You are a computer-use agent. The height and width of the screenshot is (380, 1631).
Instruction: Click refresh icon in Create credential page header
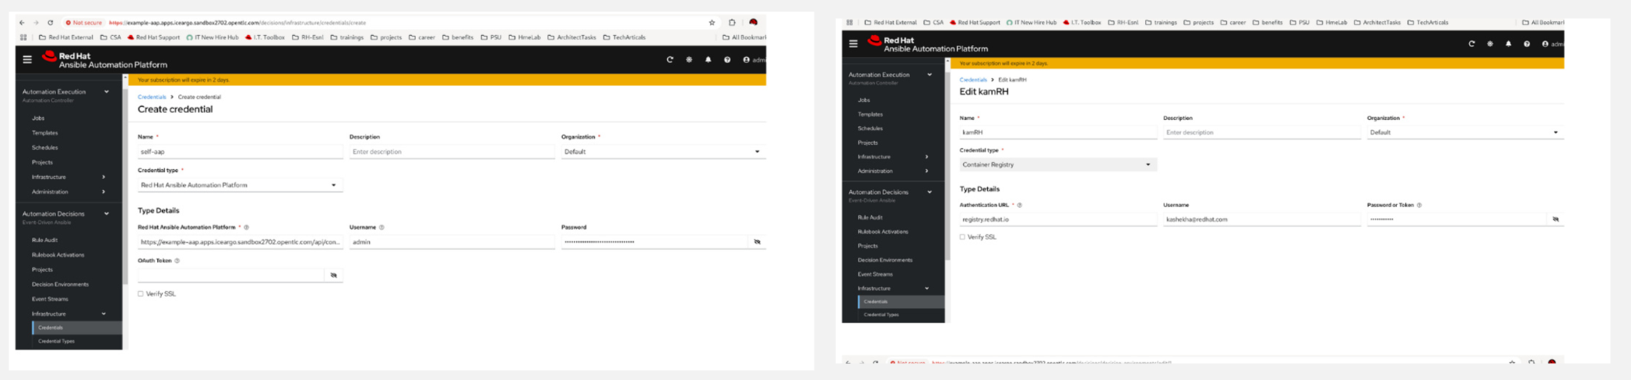[x=670, y=59]
